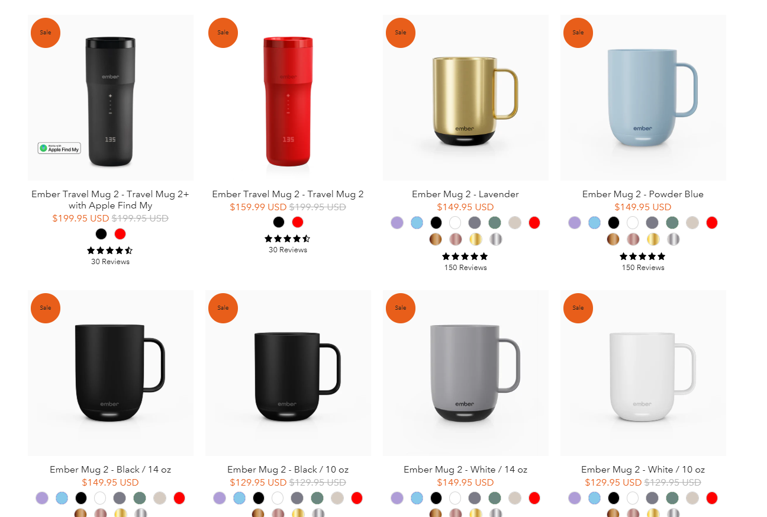Click star rating under Travel Mug 2+ with Apple Find My

tap(110, 251)
